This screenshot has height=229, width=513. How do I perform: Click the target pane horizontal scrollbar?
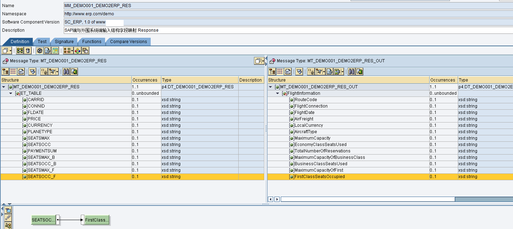pyautogui.click(x=368, y=199)
